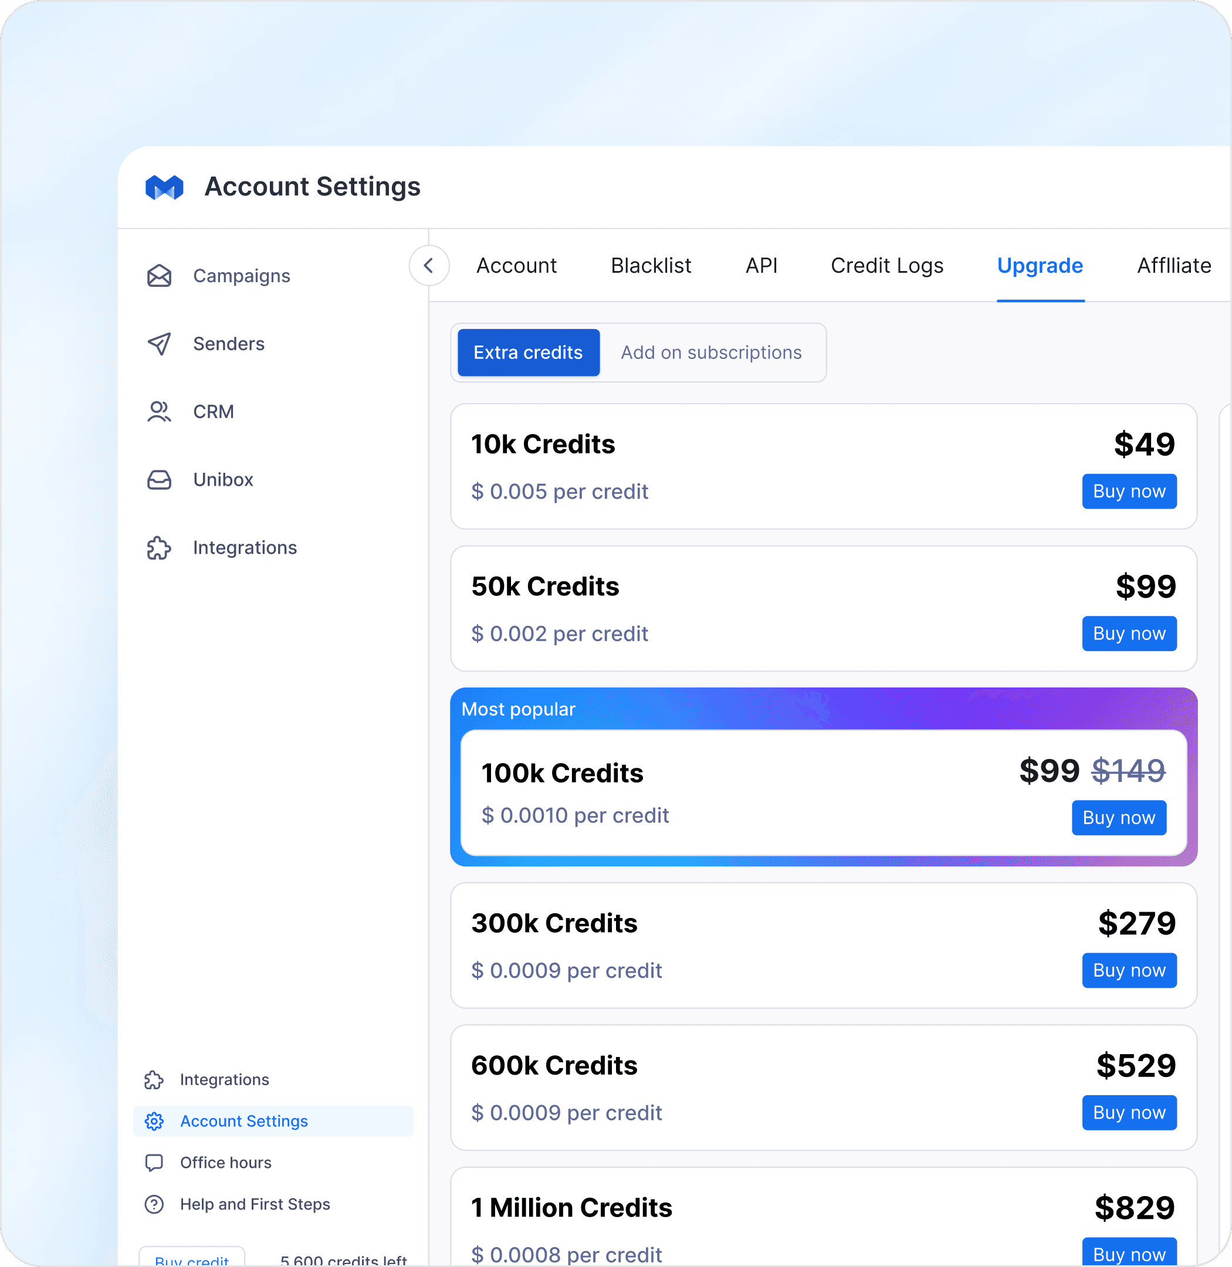Viewport: 1232px width, 1267px height.
Task: Click the Unibox inbox tray icon
Action: (x=159, y=479)
